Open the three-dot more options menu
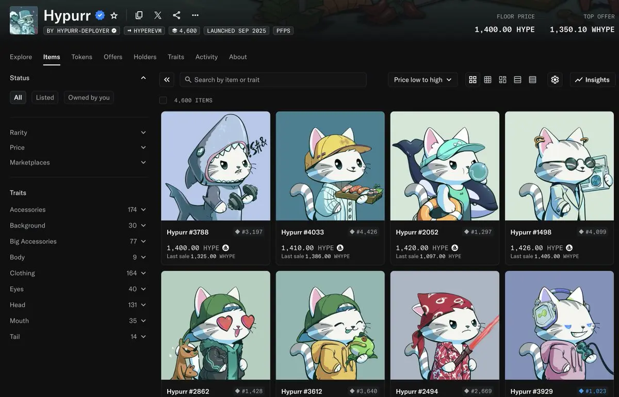619x397 pixels. click(195, 15)
